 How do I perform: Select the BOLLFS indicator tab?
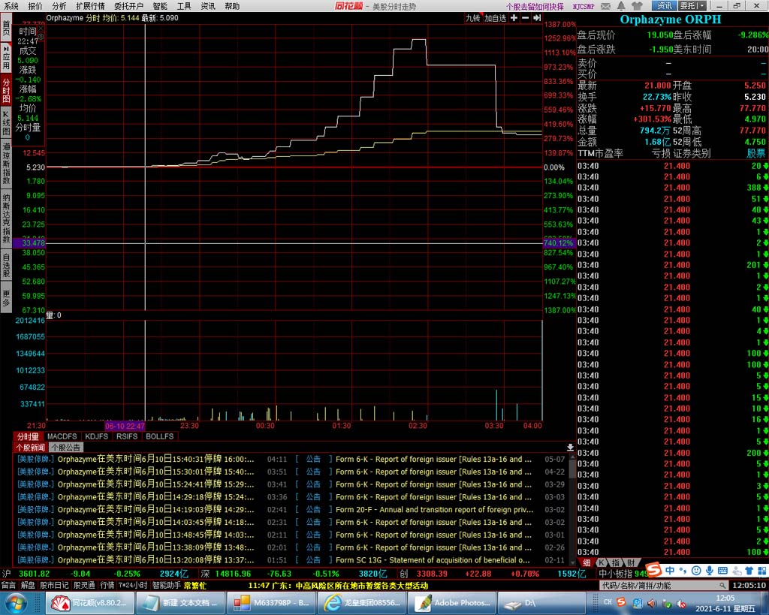click(x=160, y=436)
